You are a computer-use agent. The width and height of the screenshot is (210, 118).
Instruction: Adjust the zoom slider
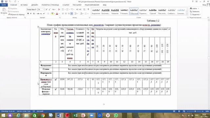(x=195, y=111)
